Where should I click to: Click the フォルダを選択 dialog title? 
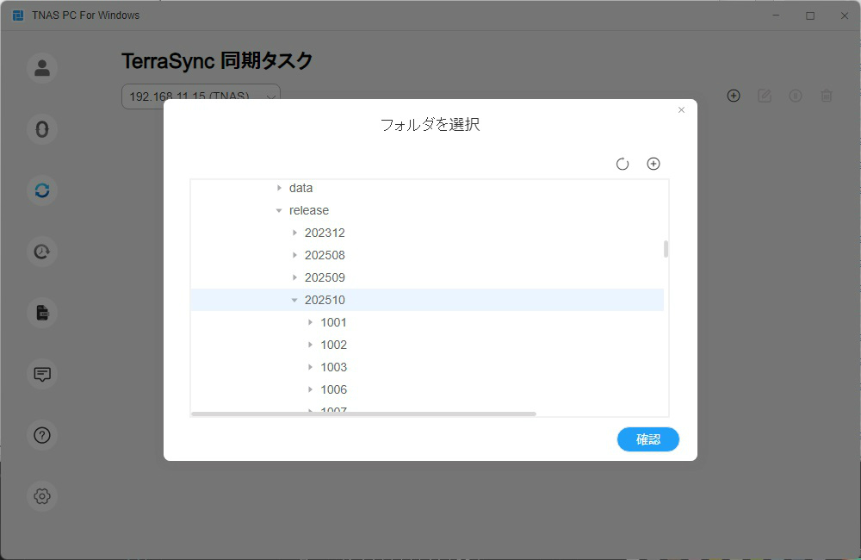pos(430,125)
